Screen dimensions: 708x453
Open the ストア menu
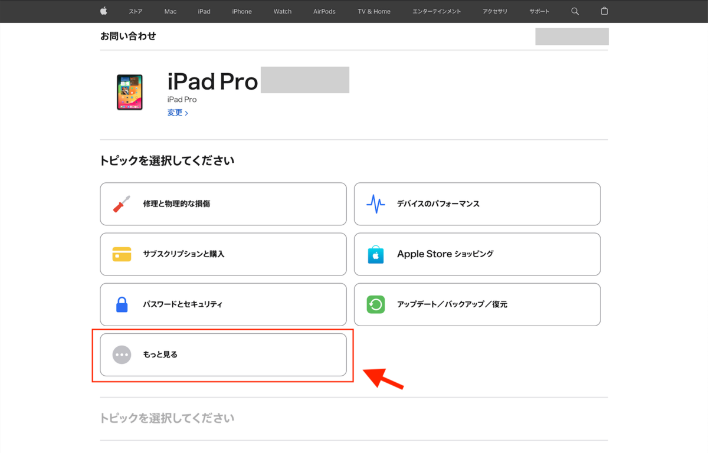coord(135,11)
